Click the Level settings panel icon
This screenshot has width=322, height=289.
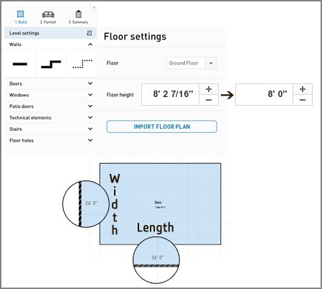(89, 33)
